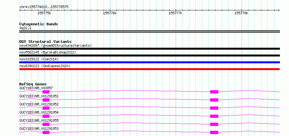Click the ruler's left arrowhead
Image resolution: width=289 pixels, height=136 pixels.
click(x=20, y=10)
